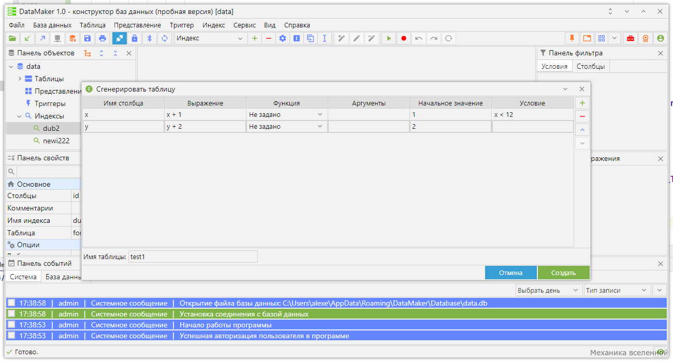The width and height of the screenshot is (673, 362).
Task: Collapse the data database tree node
Action: coord(11,66)
